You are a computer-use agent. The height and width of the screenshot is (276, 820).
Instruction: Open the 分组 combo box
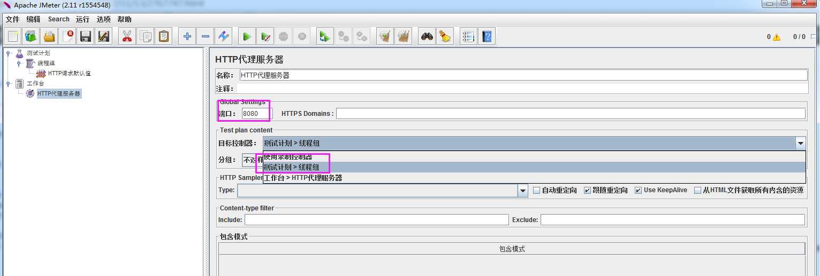click(x=252, y=160)
